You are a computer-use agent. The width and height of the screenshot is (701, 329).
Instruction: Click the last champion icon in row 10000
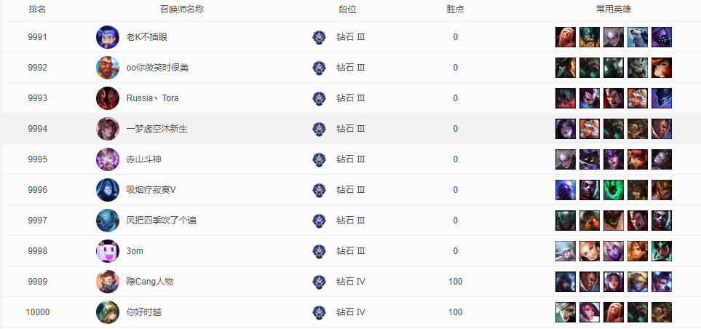click(x=661, y=312)
